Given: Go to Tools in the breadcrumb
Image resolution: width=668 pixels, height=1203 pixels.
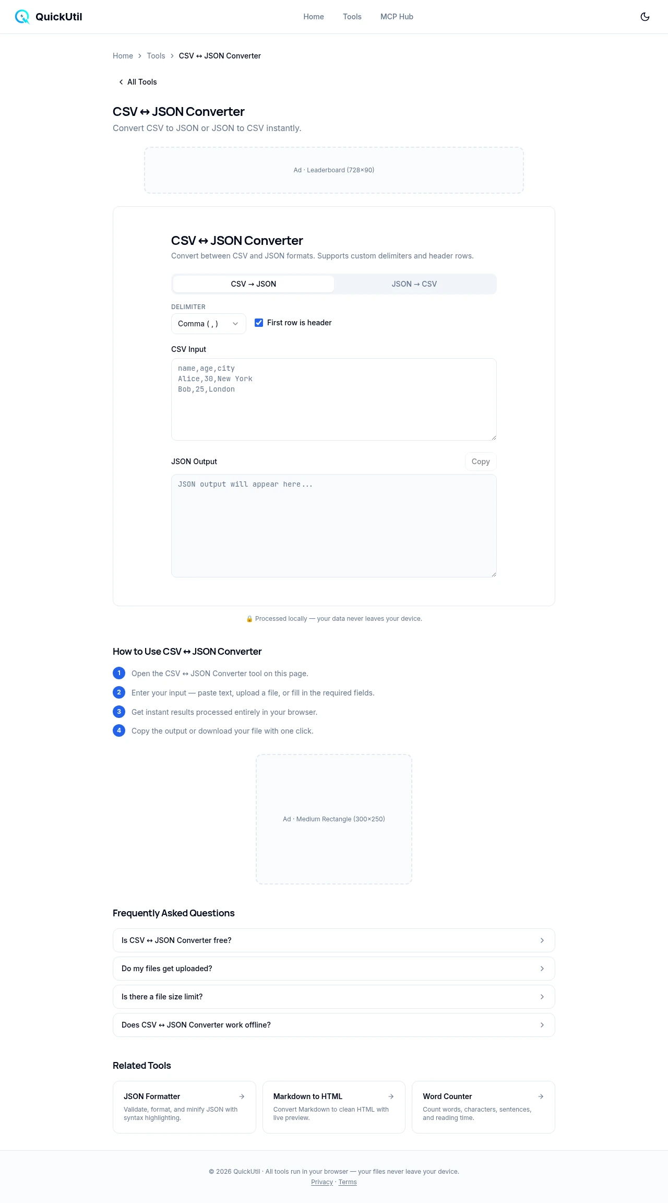Looking at the screenshot, I should [x=156, y=56].
